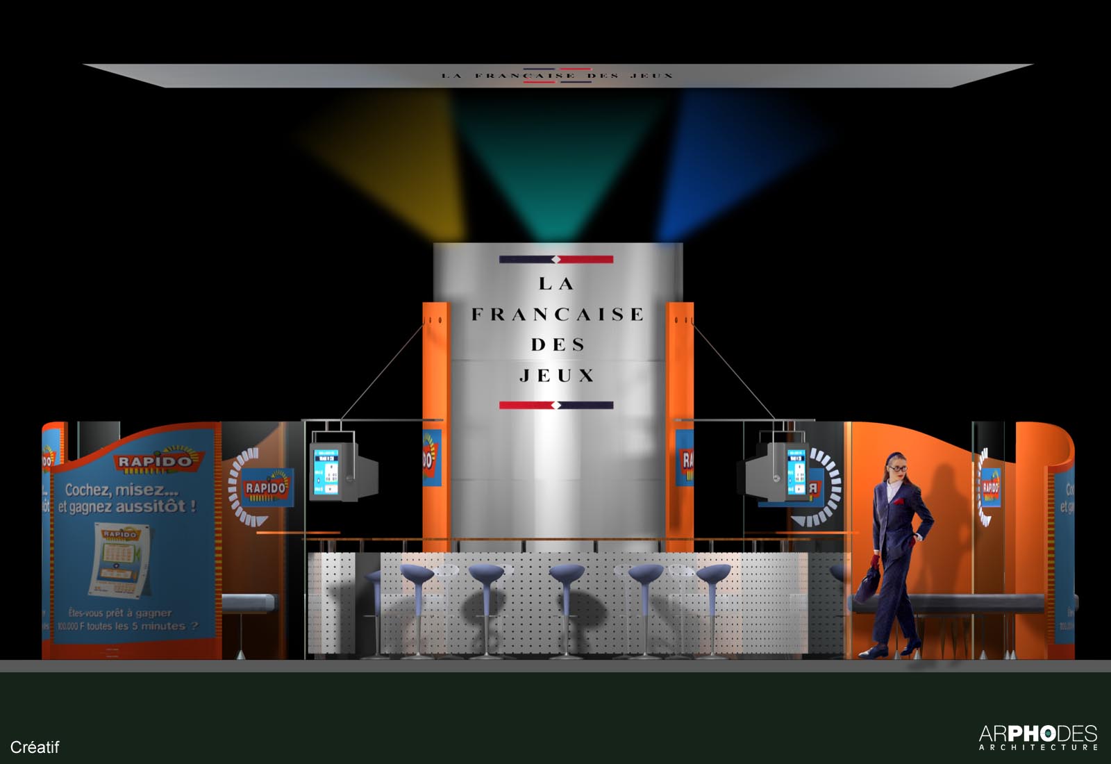Click the red-blue stripe above 'LA' text
This screenshot has height=764, width=1111.
(555, 260)
